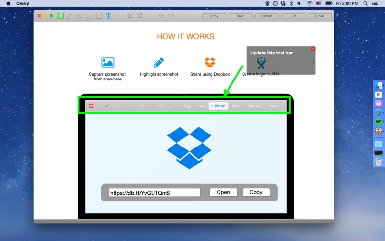385x241 pixels.
Task: Open the Trash in the Dock
Action: click(x=378, y=161)
